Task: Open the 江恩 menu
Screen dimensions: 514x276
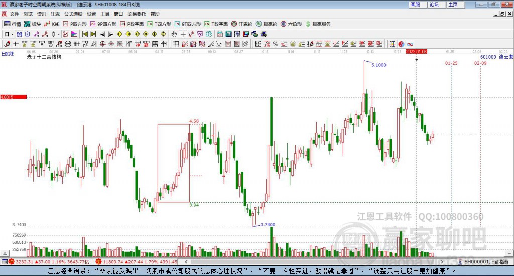Action: (x=55, y=14)
